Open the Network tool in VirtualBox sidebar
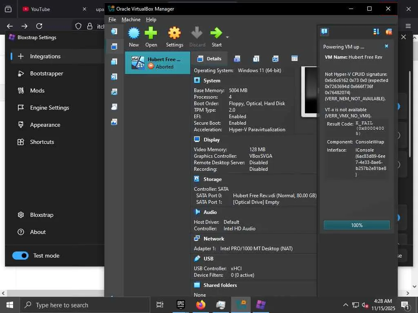The image size is (418, 313). pyautogui.click(x=114, y=92)
